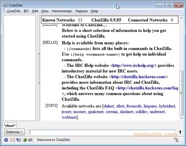Click the ChatZilla cZ icon in status bar
This screenshot has height=146, width=186.
[x=30, y=140]
